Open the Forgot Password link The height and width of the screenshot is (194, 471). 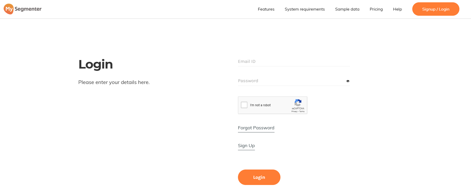pyautogui.click(x=256, y=128)
